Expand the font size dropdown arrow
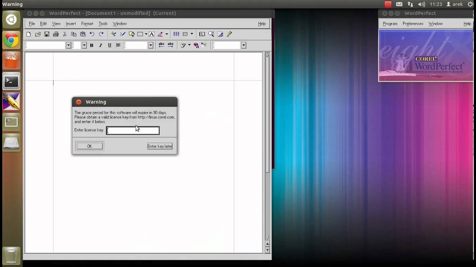The image size is (476, 267). coord(84,45)
